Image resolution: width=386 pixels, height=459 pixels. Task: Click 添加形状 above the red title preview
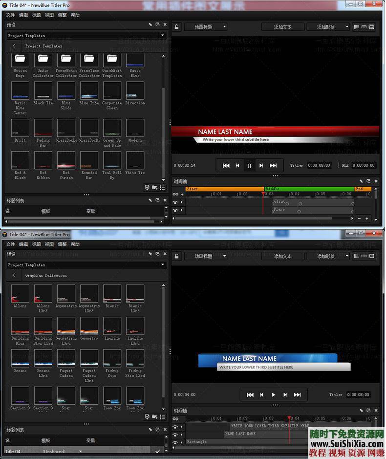coord(329,27)
